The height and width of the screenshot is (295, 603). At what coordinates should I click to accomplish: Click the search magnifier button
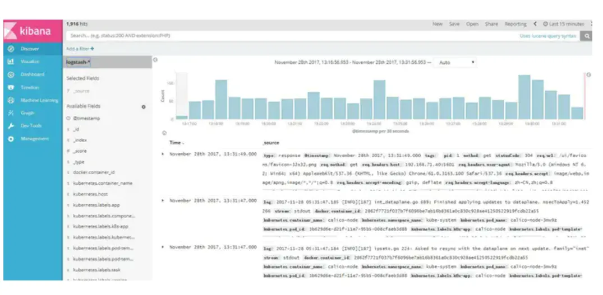coord(587,36)
